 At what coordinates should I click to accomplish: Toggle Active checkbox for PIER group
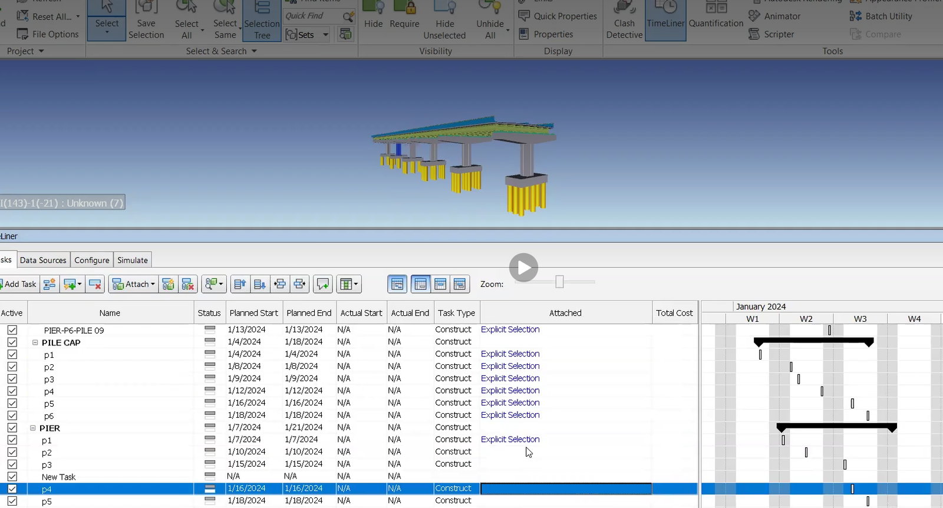(x=12, y=428)
